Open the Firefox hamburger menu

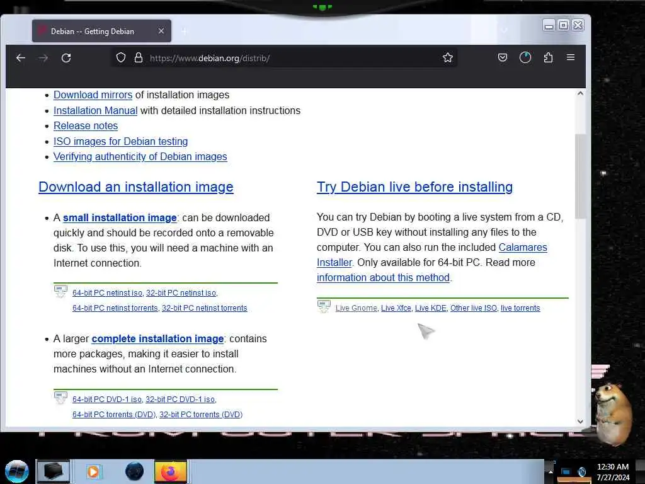[x=571, y=57]
